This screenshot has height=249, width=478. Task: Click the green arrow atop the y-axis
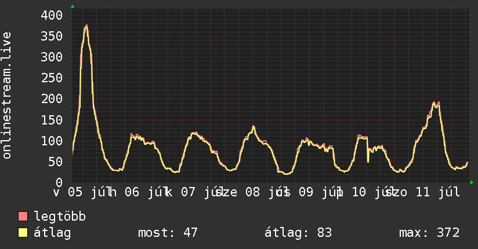click(x=73, y=6)
